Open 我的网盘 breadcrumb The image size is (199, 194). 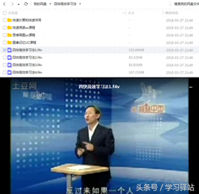[40, 4]
